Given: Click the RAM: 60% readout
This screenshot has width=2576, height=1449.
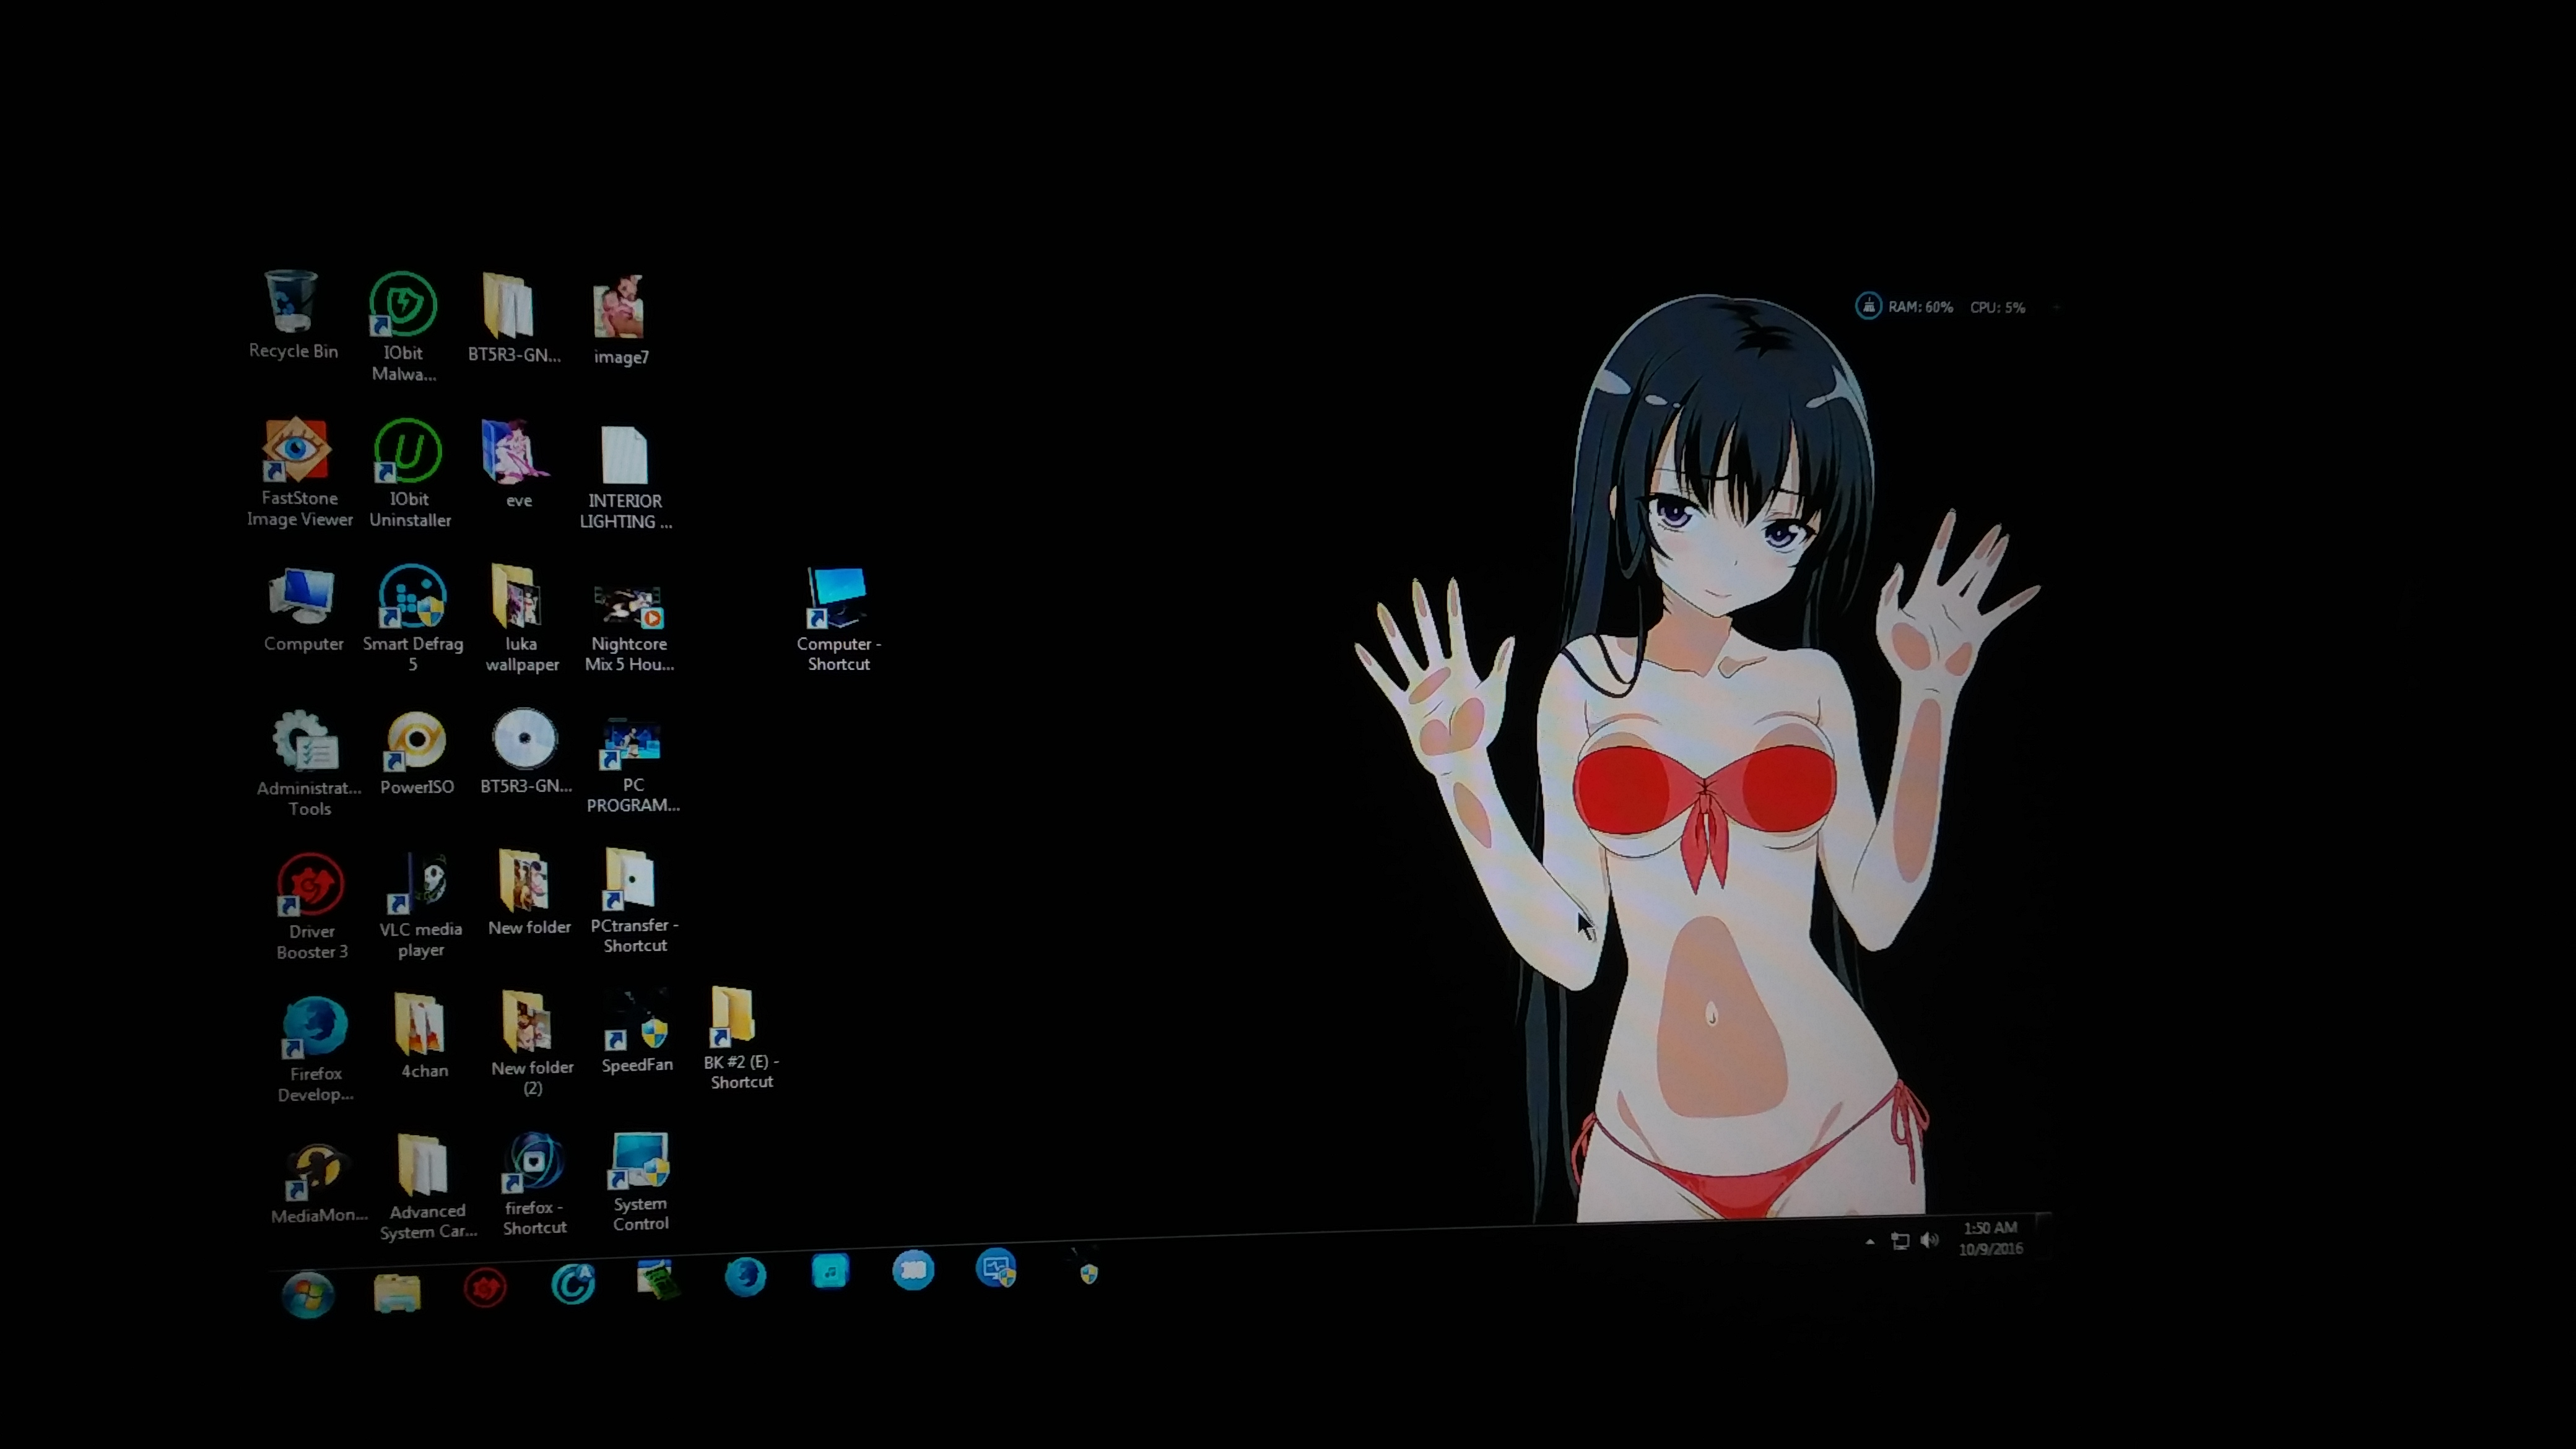Looking at the screenshot, I should pyautogui.click(x=1920, y=307).
